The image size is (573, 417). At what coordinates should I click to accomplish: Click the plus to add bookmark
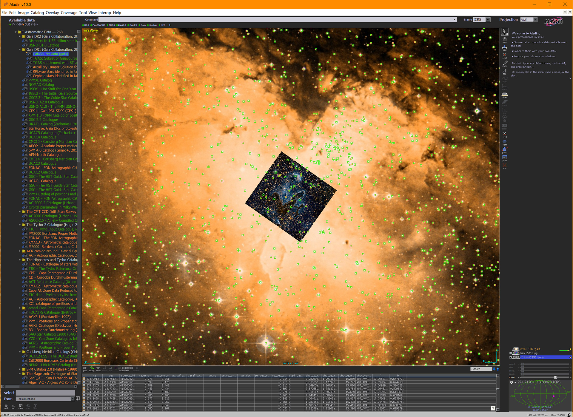click(170, 25)
